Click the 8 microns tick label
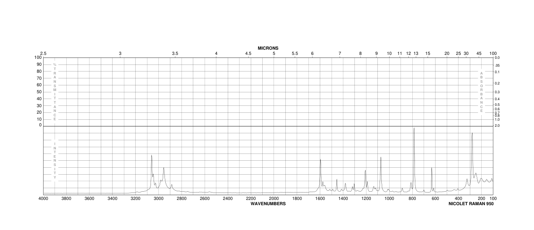 coord(360,54)
